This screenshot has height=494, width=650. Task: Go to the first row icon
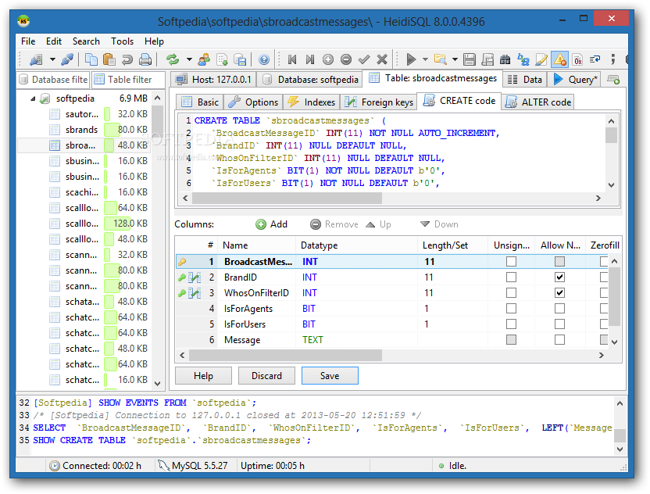click(292, 59)
